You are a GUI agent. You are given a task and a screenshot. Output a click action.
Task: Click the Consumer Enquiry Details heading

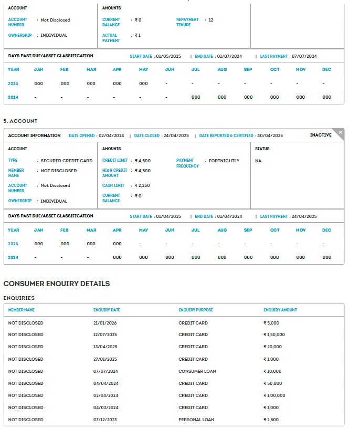pos(57,284)
